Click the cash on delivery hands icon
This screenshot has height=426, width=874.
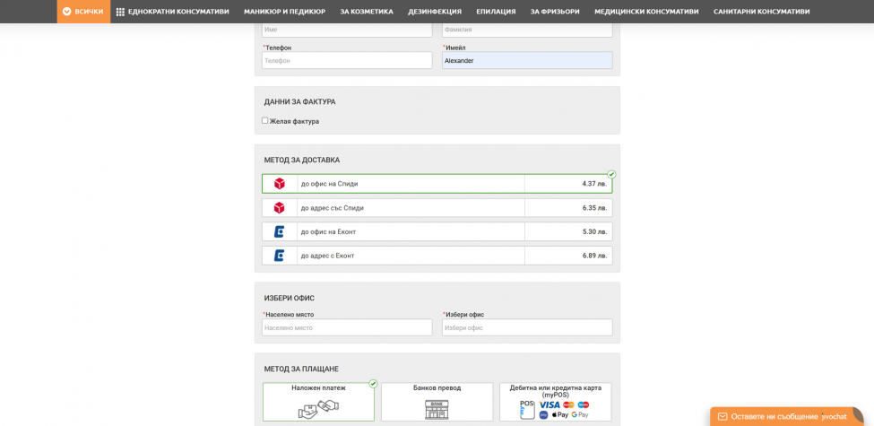(319, 409)
